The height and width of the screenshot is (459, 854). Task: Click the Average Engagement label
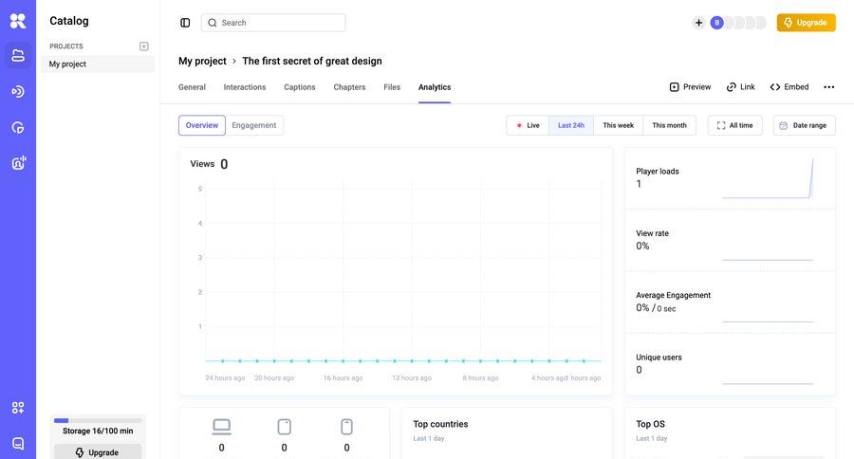[673, 295]
